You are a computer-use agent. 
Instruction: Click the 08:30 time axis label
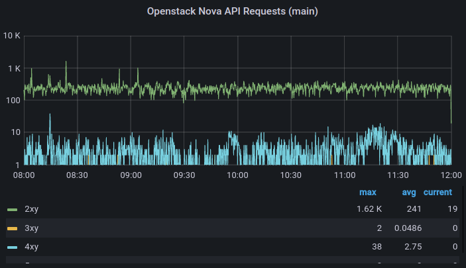click(77, 175)
